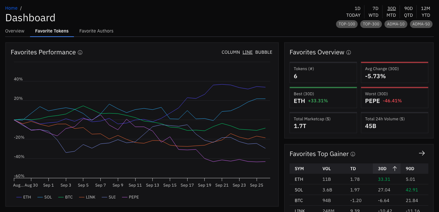Click Dashboard page title
The width and height of the screenshot is (439, 212).
[x=30, y=18]
